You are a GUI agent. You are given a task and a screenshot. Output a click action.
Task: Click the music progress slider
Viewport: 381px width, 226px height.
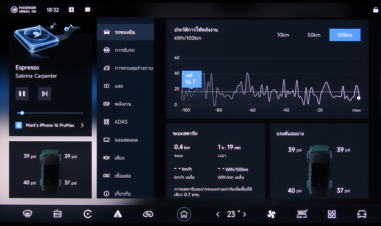pyautogui.click(x=50, y=113)
